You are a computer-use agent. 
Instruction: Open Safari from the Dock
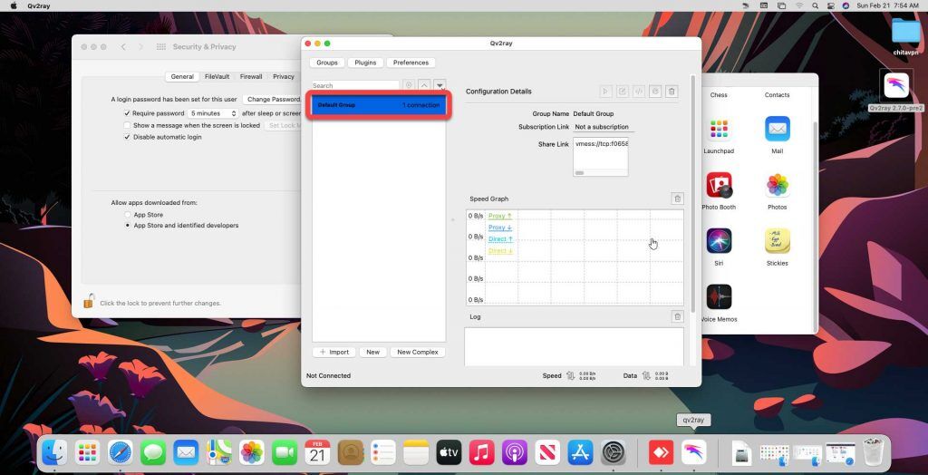121,451
